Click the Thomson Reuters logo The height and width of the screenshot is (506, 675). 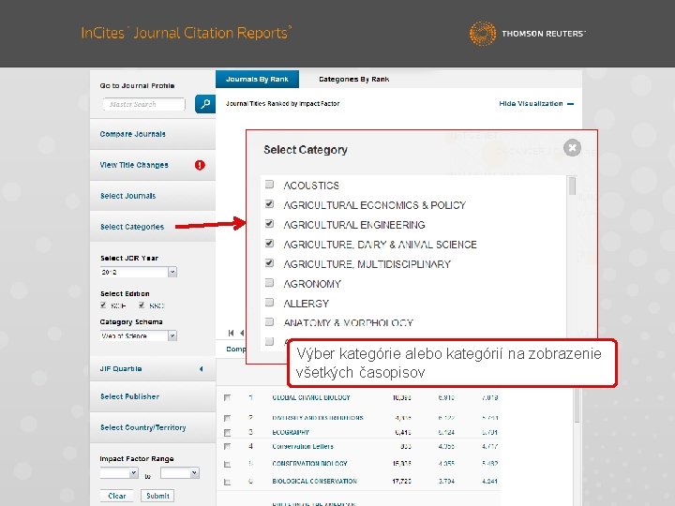[527, 33]
